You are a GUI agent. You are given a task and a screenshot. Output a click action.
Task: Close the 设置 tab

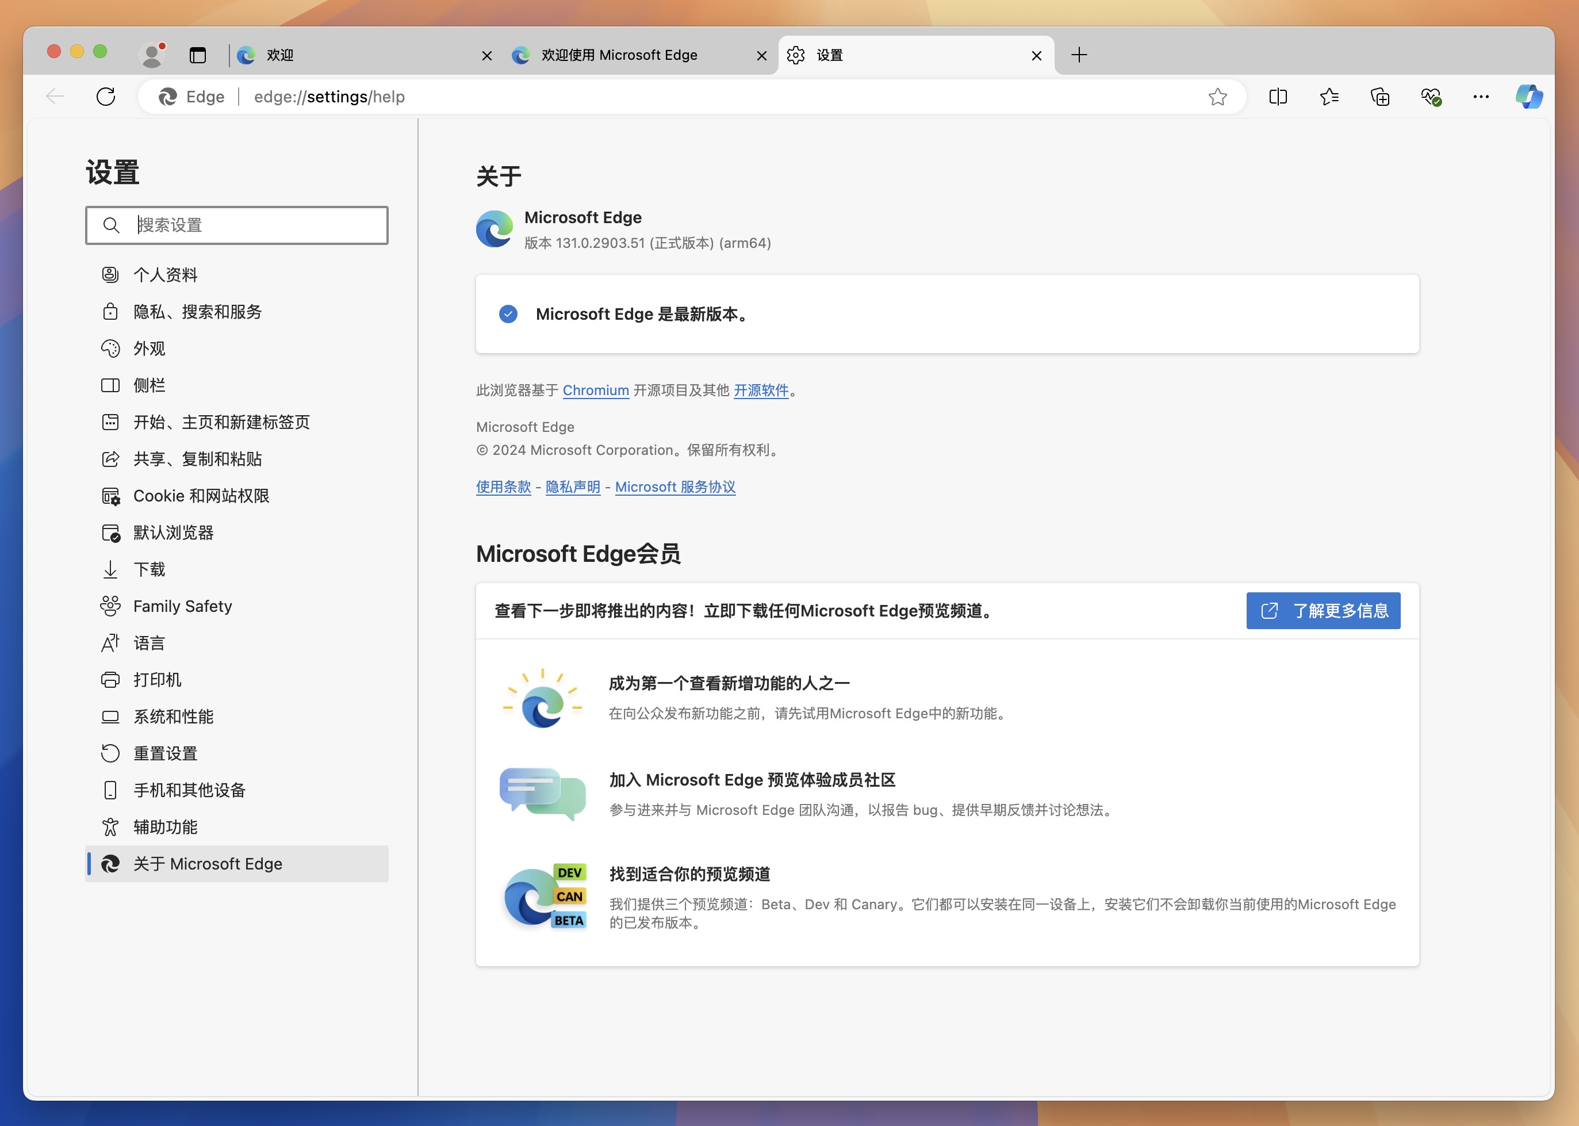tap(1036, 55)
